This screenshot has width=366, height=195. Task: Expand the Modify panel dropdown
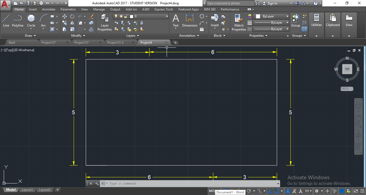[x=78, y=36]
